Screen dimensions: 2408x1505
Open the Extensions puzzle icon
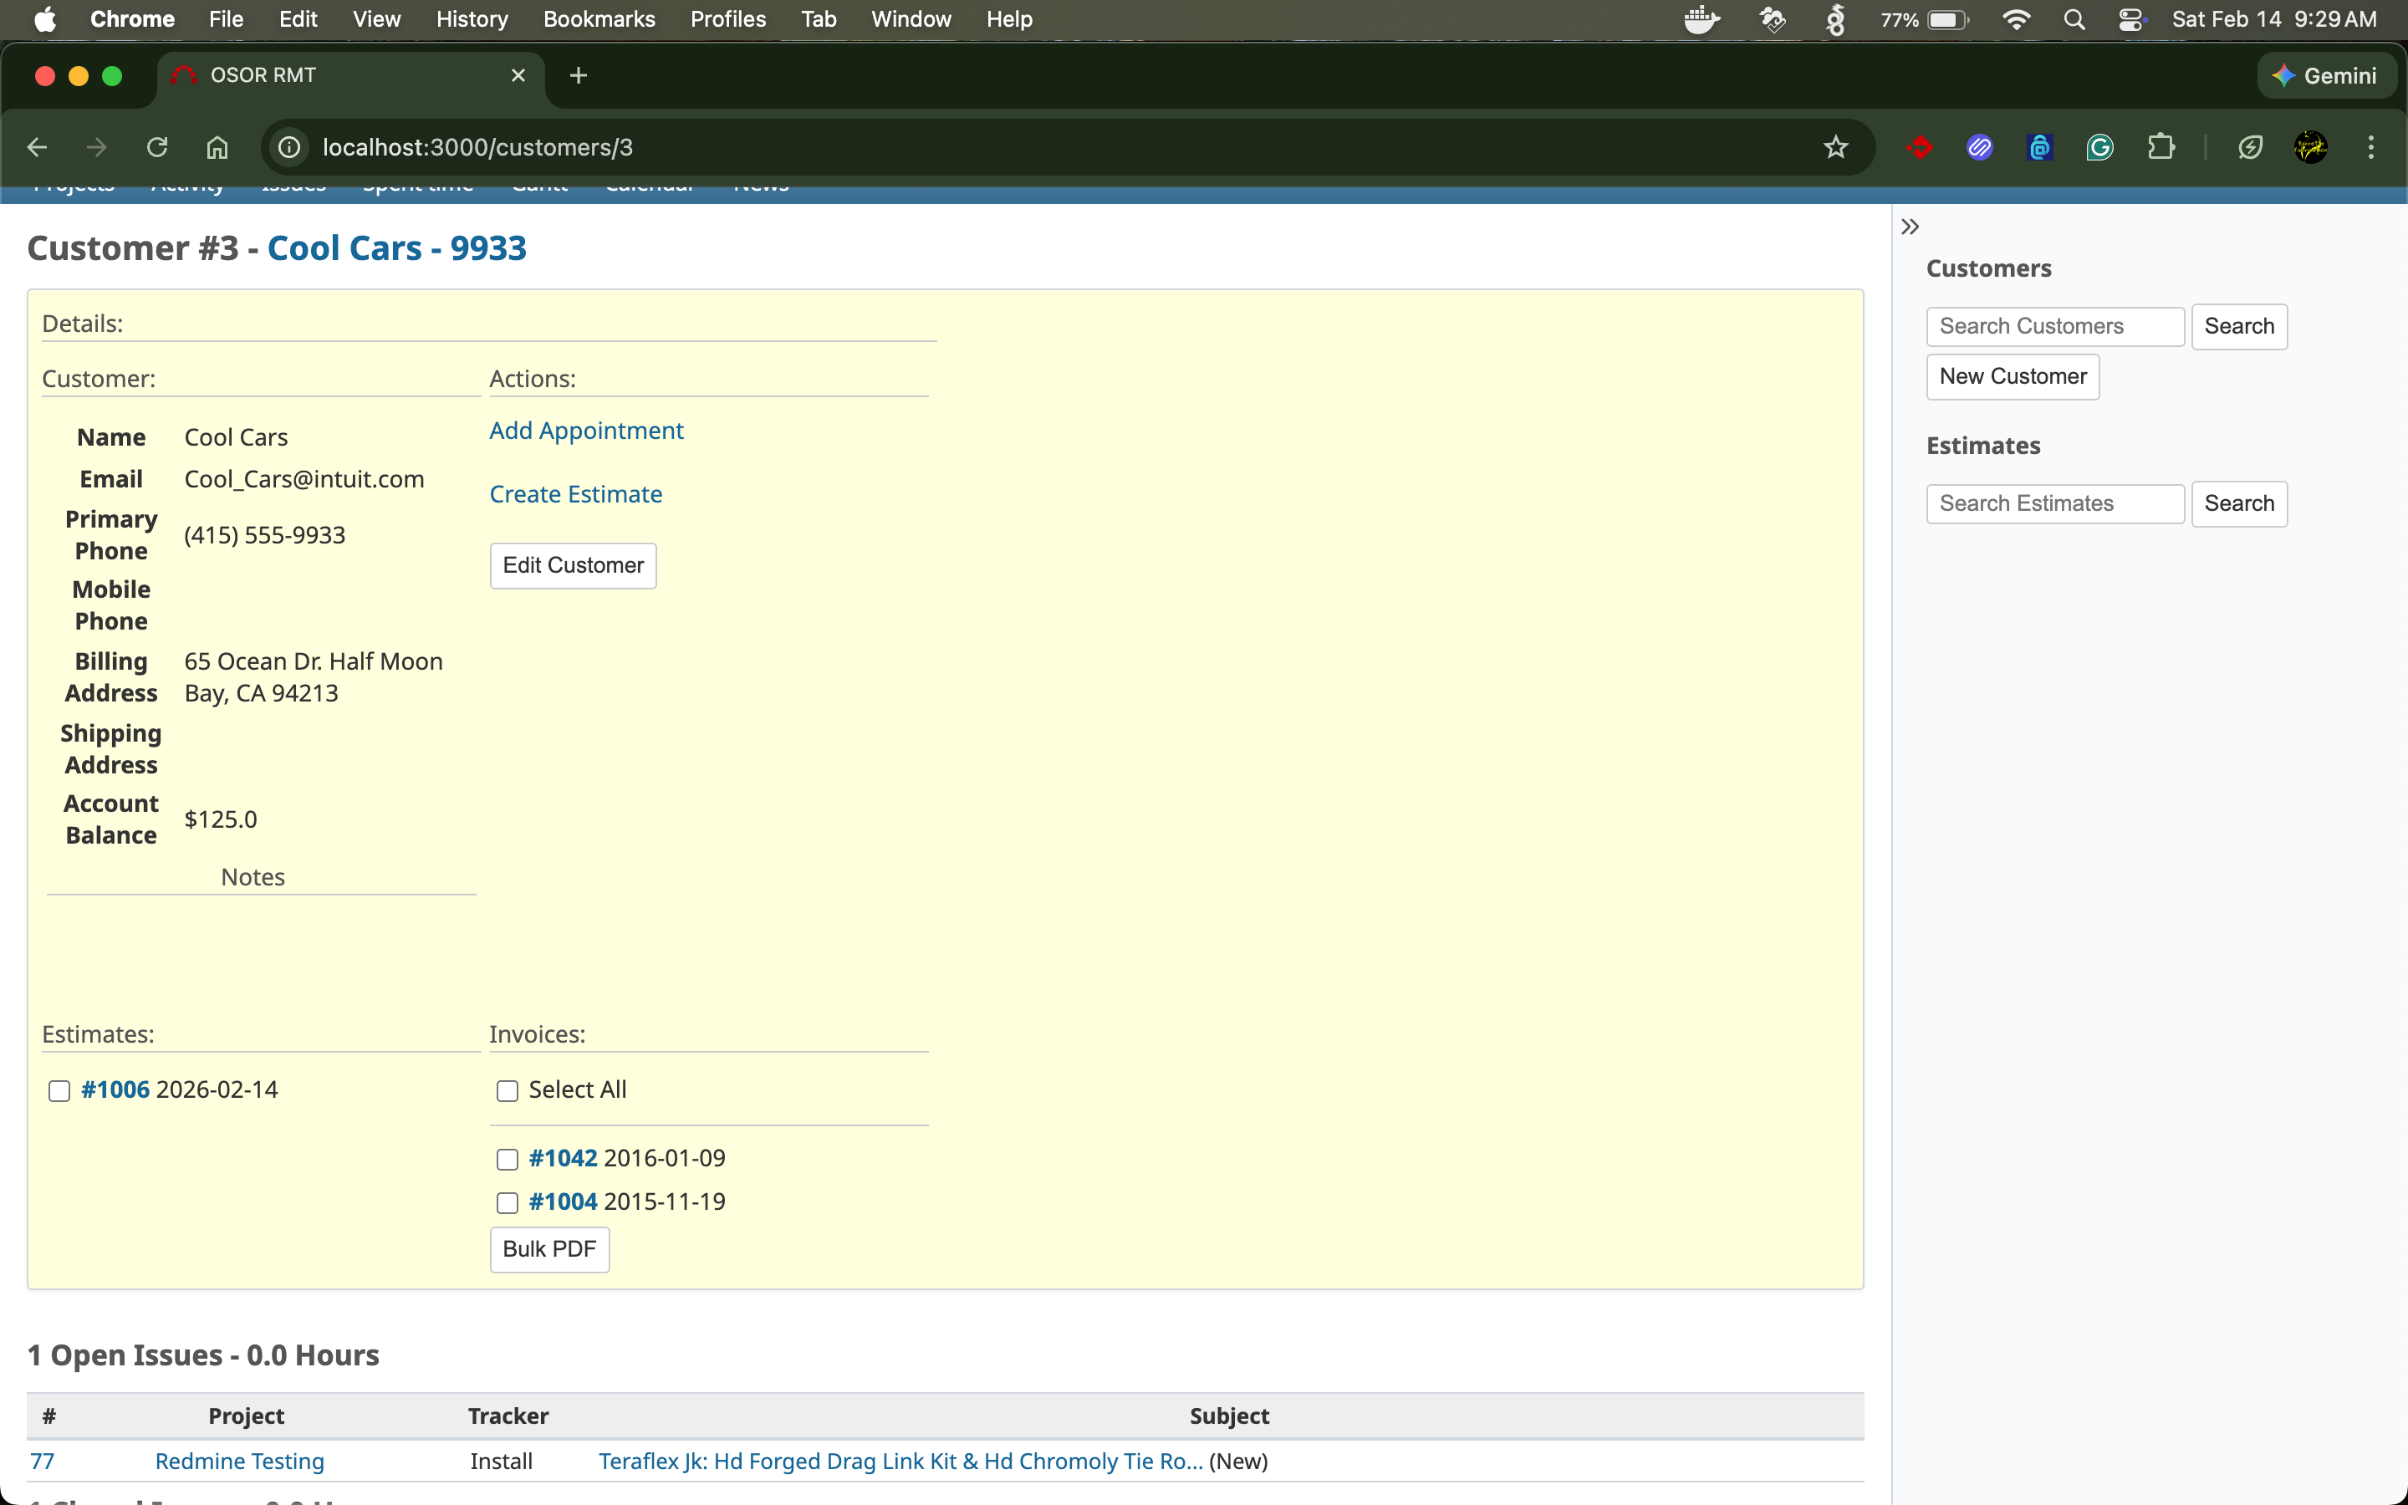pos(2161,147)
